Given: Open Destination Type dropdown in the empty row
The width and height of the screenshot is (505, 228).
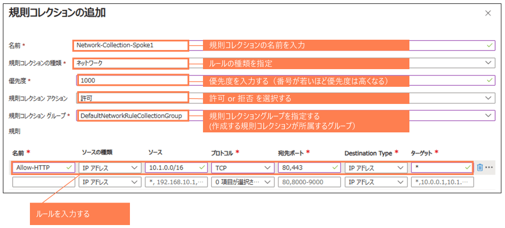Looking at the screenshot, I should 376,182.
